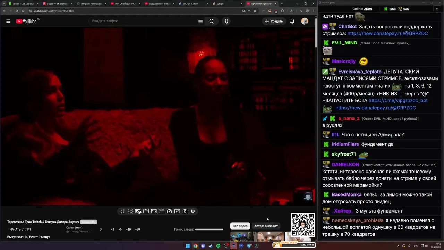Switch to Подростковая browser tab

click(159, 3)
